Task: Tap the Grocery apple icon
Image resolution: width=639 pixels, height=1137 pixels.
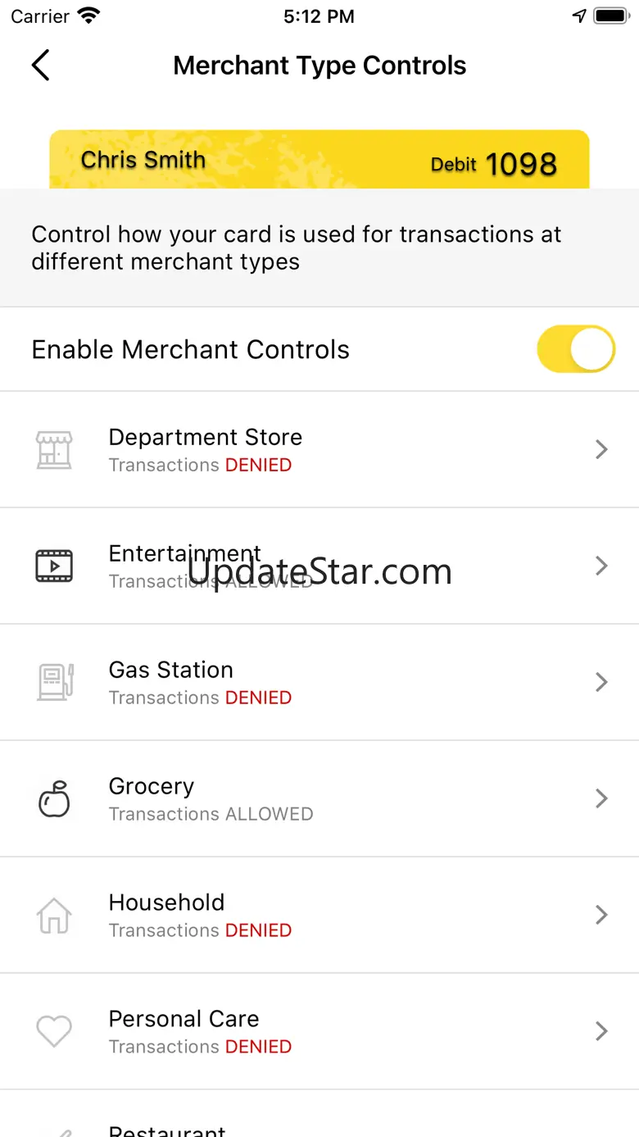Action: coord(54,798)
